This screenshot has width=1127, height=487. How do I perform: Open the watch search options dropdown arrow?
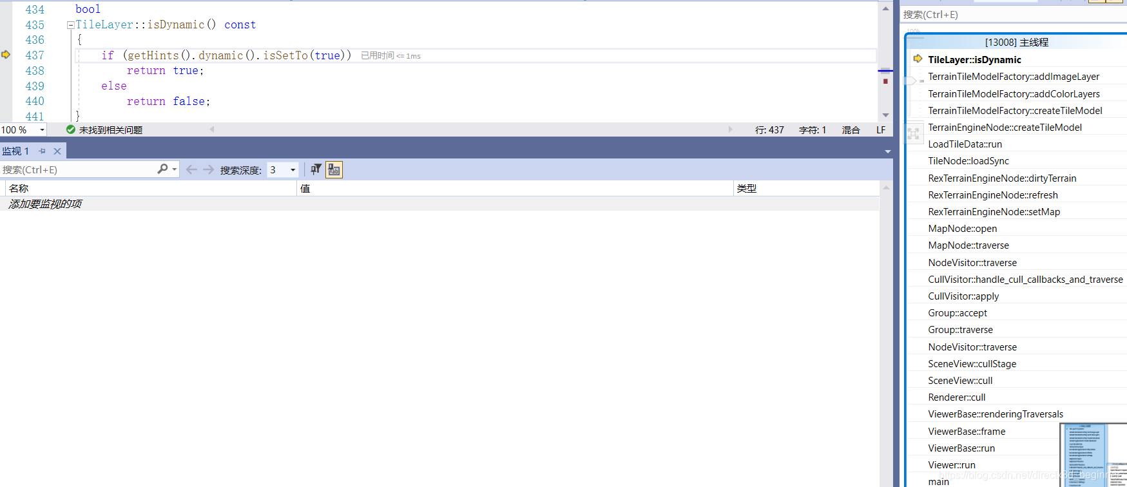tap(175, 169)
